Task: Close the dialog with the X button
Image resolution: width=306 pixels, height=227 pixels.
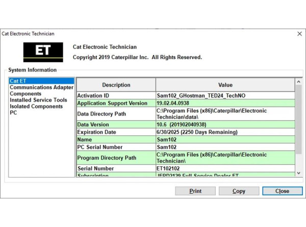Action: pos(299,34)
